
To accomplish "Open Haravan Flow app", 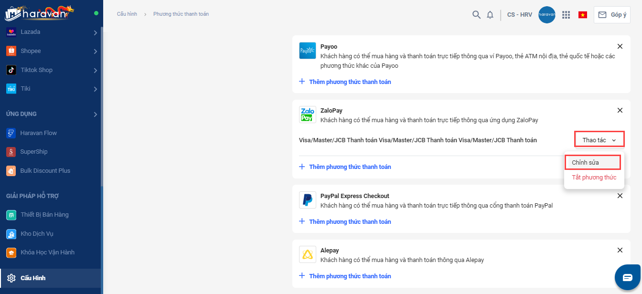I will coord(38,133).
